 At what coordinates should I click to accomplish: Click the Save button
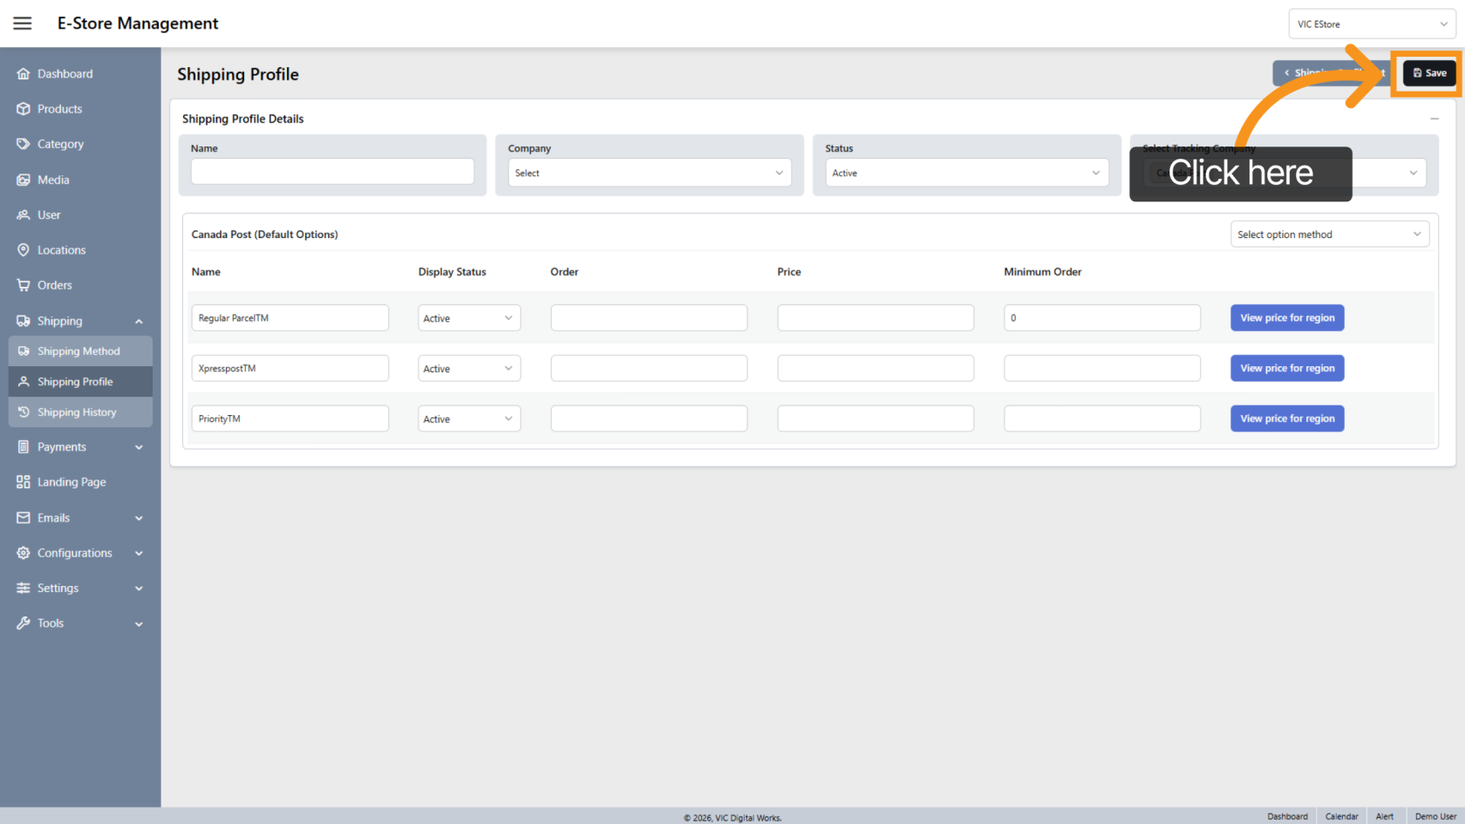(1428, 73)
